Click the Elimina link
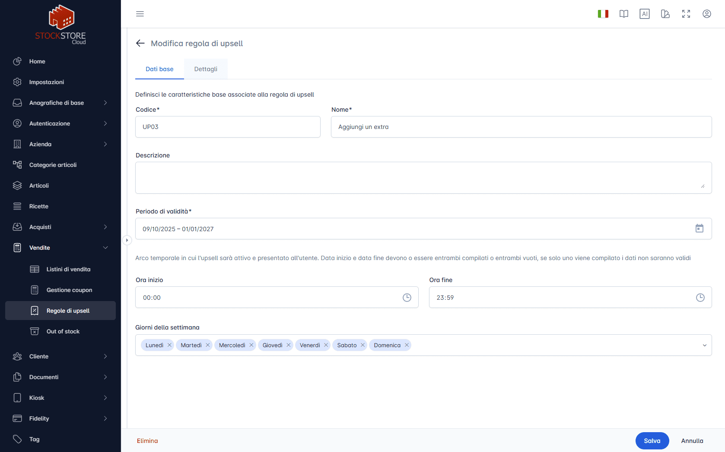Image resolution: width=725 pixels, height=452 pixels. [x=147, y=441]
